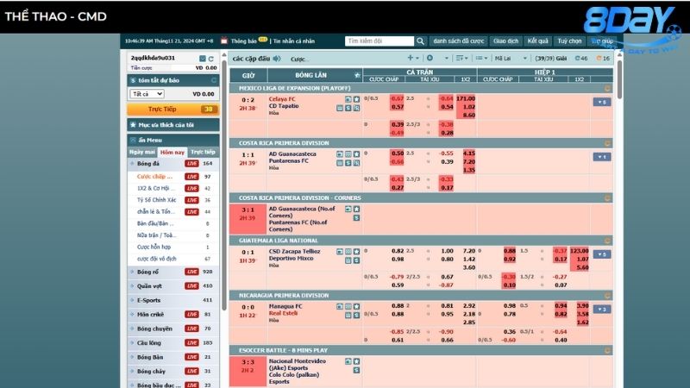The width and height of the screenshot is (690, 388).
Task: Collapse Costa Rica Primera Division league circle icon
Action: point(607,143)
